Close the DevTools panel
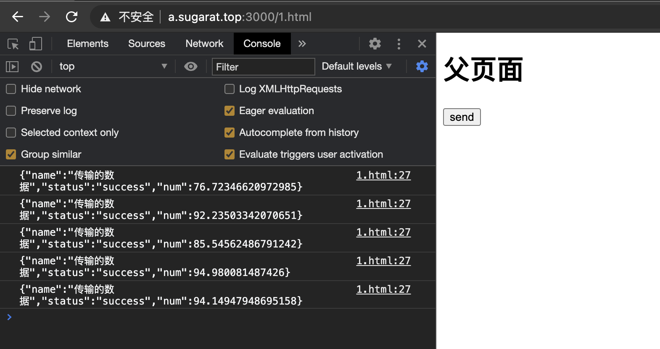This screenshot has height=349, width=660. [422, 44]
